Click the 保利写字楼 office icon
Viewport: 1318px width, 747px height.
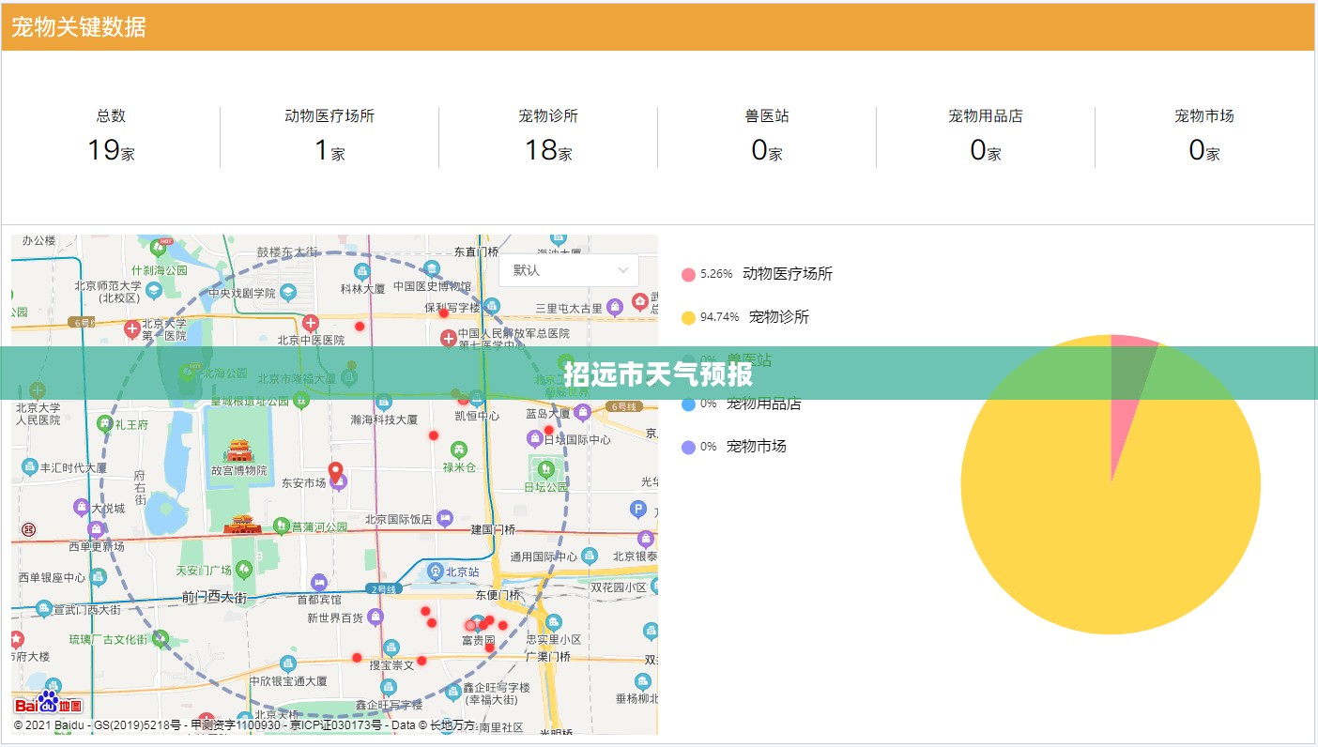click(492, 306)
